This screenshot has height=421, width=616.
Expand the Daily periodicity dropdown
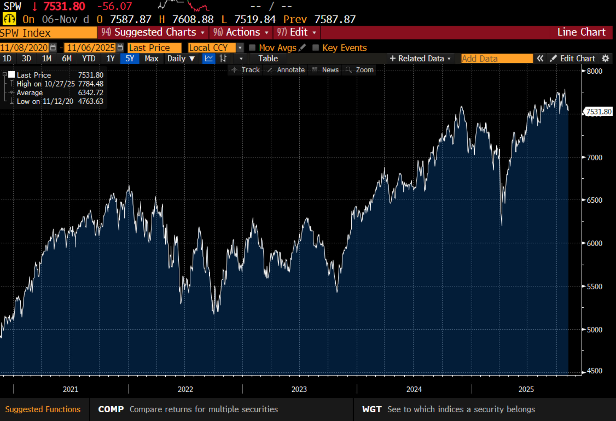tap(181, 58)
